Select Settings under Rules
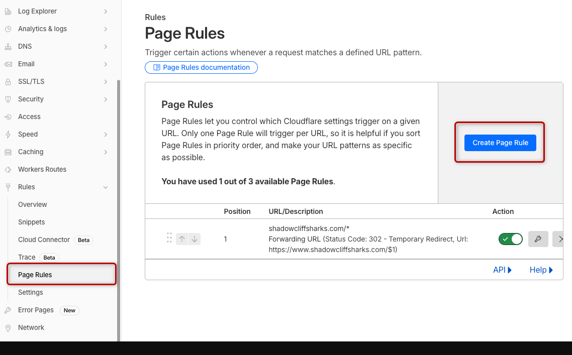 pyautogui.click(x=30, y=292)
